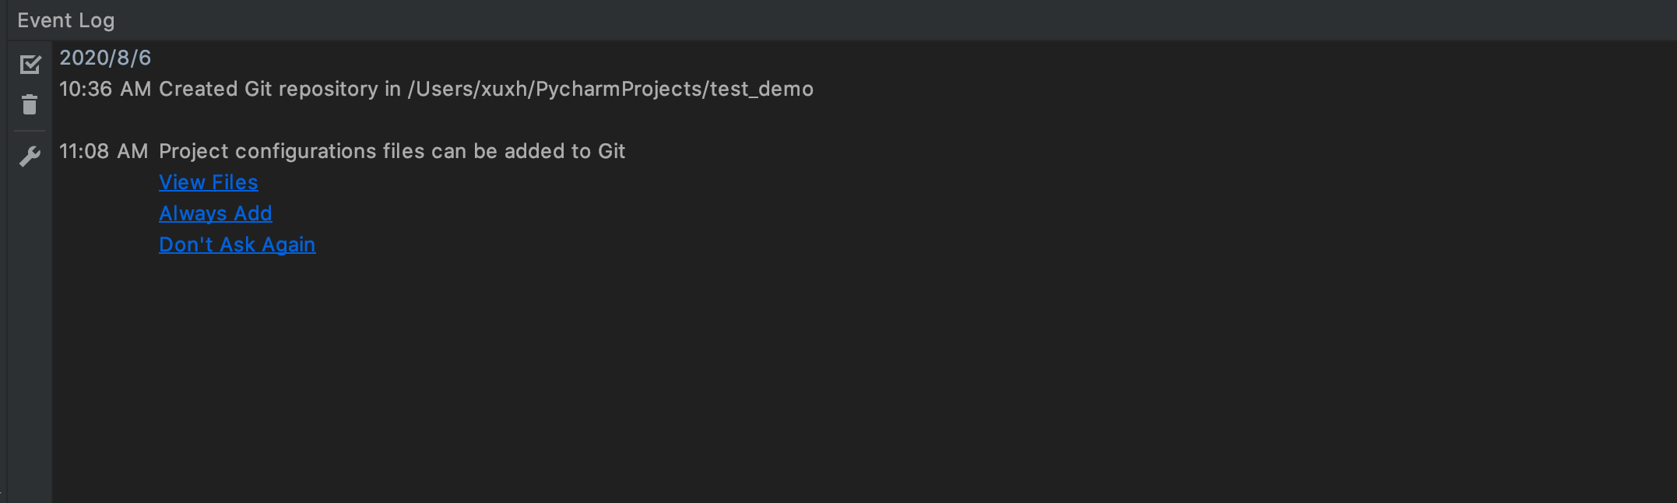Click the Event Log panel title
This screenshot has height=503, width=1677.
point(65,20)
